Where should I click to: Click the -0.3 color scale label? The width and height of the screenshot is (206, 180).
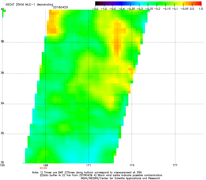click(140, 9)
